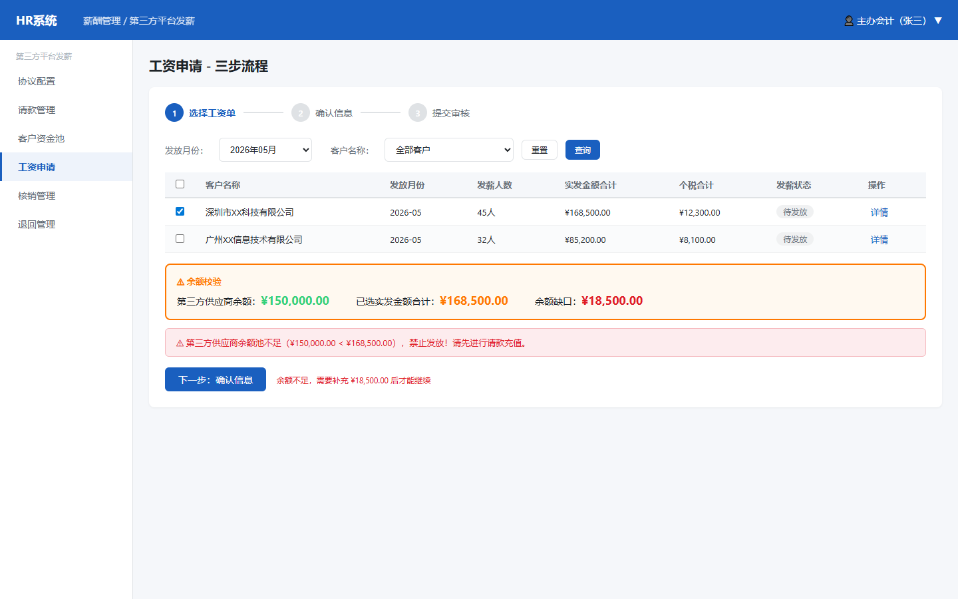Image resolution: width=958 pixels, height=599 pixels.
Task: Click the red 余额池不足 warning banner
Action: coord(546,343)
